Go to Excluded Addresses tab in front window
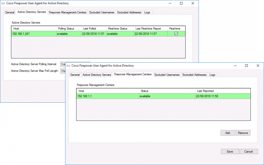264x165 pixels. (195, 75)
